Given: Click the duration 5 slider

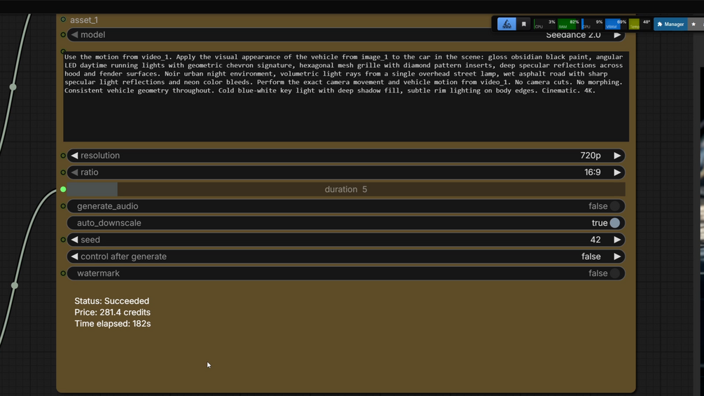Looking at the screenshot, I should coord(346,189).
